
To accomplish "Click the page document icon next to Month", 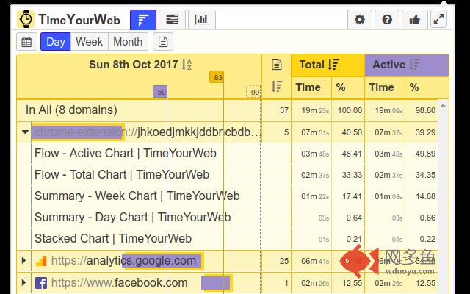I will [x=163, y=42].
